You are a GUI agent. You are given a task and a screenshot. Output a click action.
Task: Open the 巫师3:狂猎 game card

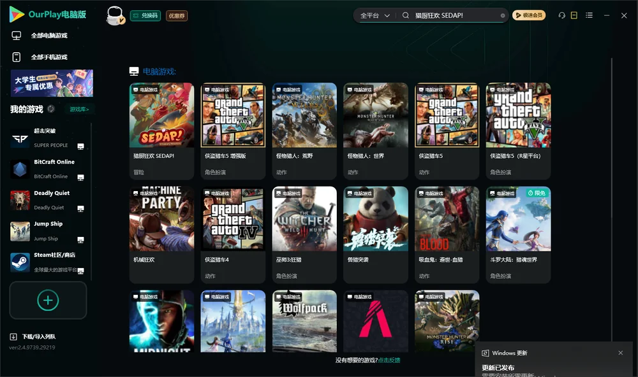304,234
